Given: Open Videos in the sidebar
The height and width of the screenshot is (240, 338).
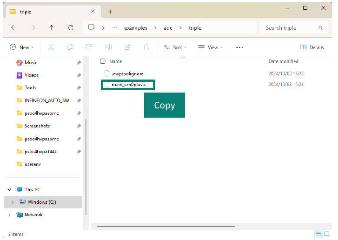Looking at the screenshot, I should tap(32, 75).
